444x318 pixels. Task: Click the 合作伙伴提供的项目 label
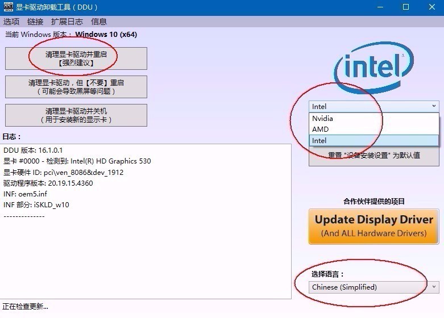click(374, 202)
